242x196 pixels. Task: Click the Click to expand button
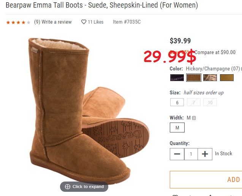click(84, 186)
